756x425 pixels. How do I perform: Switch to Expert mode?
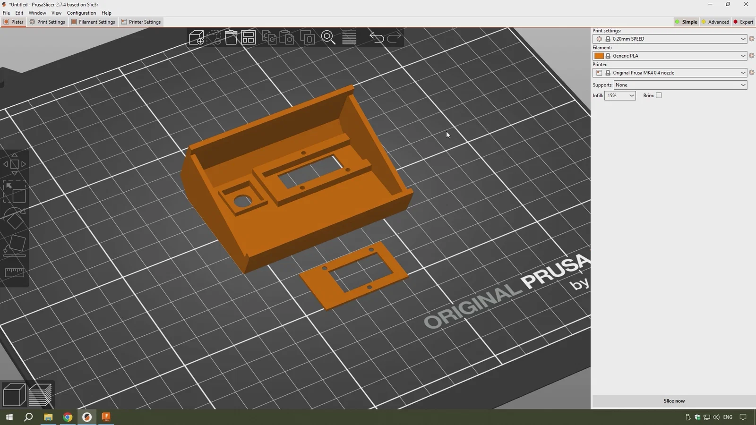(743, 22)
